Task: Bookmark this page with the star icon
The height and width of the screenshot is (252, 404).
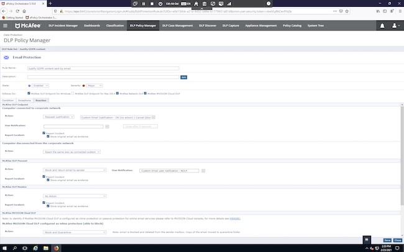Action: click(x=347, y=11)
